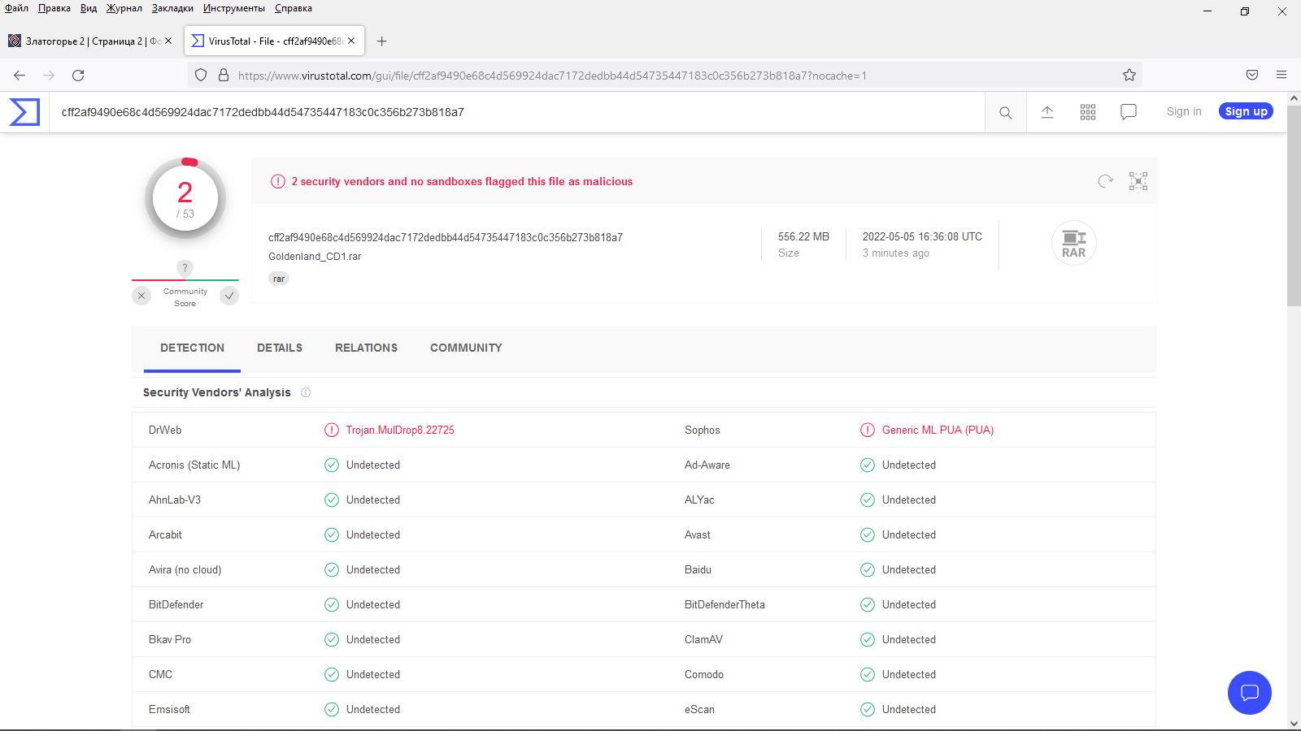Vote harmless with community checkmark button
The height and width of the screenshot is (731, 1301).
click(229, 296)
